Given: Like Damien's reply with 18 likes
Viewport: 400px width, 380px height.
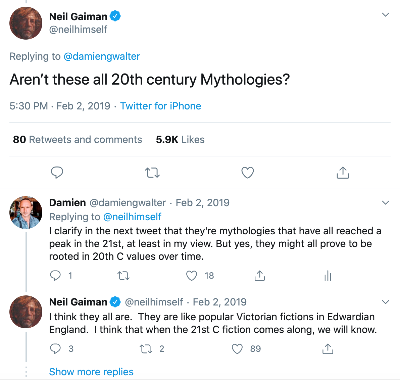Looking at the screenshot, I should (192, 276).
